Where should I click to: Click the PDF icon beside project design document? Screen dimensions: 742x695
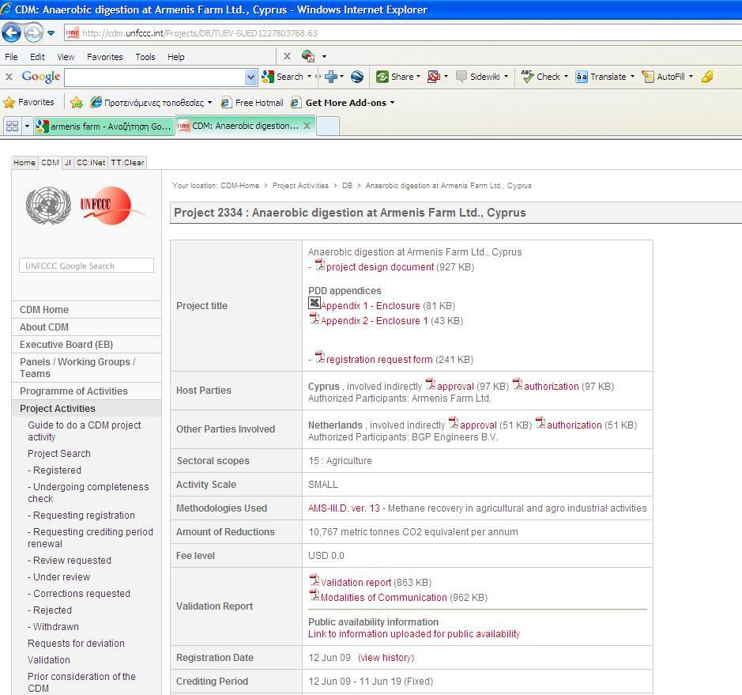(x=320, y=265)
